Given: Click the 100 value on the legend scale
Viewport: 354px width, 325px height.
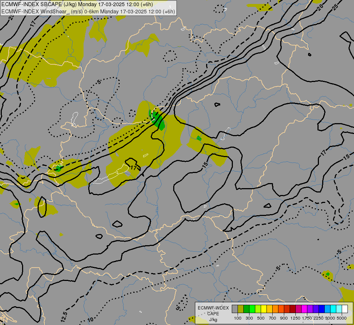Looking at the screenshot, I should pyautogui.click(x=238, y=318).
